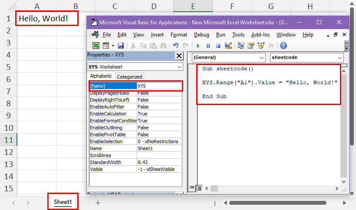Screen dimensions: 356x210
Task: Select column E header in Excel
Action: coord(193,6)
